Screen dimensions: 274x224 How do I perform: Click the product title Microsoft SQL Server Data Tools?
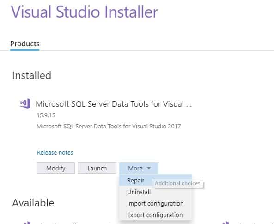pos(114,104)
